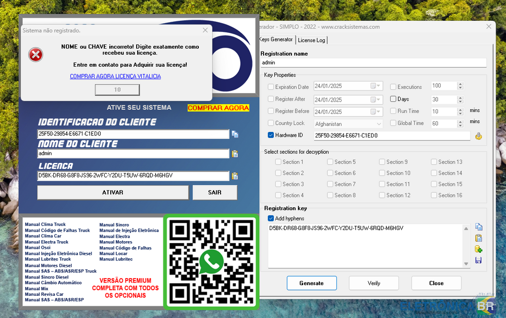Viewport: 506px width, 318px height.
Task: Enable the Days checkbox
Action: [x=393, y=99]
